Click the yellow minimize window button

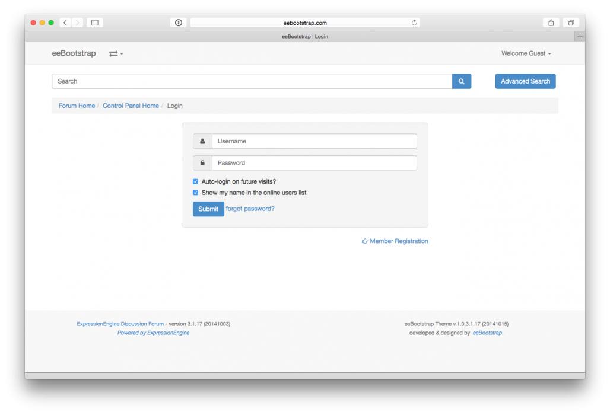tap(42, 23)
